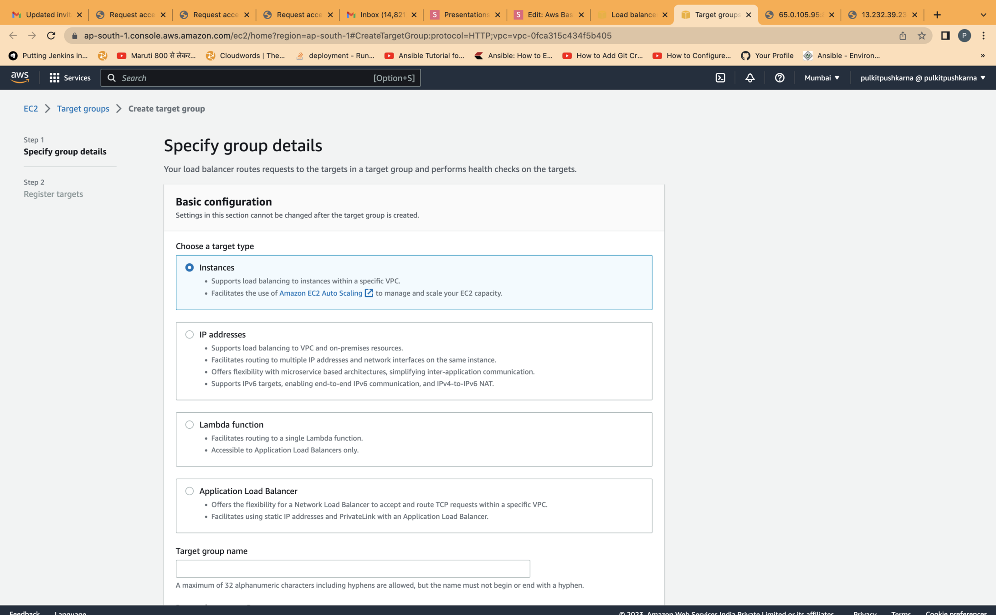Open the pulkitpushkarna account dropdown
This screenshot has height=615, width=996.
point(923,78)
